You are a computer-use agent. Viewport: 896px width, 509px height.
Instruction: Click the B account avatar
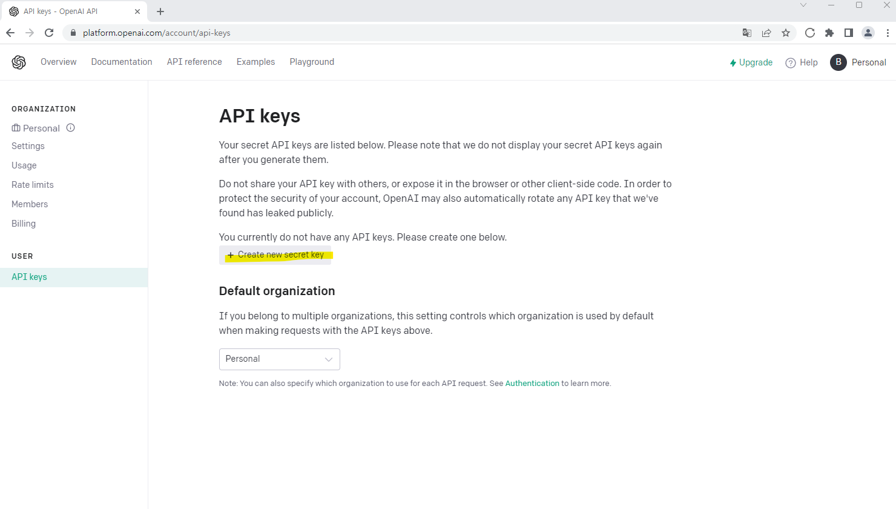coord(838,62)
